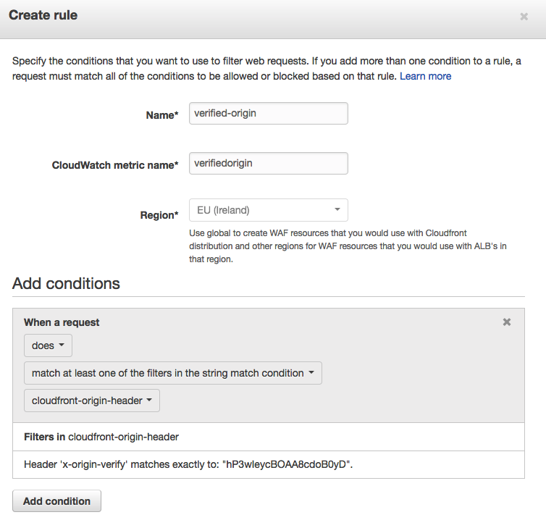
Task: Remove the 'When a request' condition
Action: [x=507, y=322]
